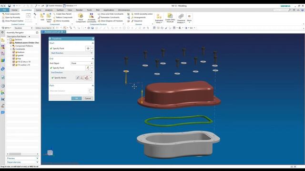Click Open by Proximity

[x=11, y=18]
